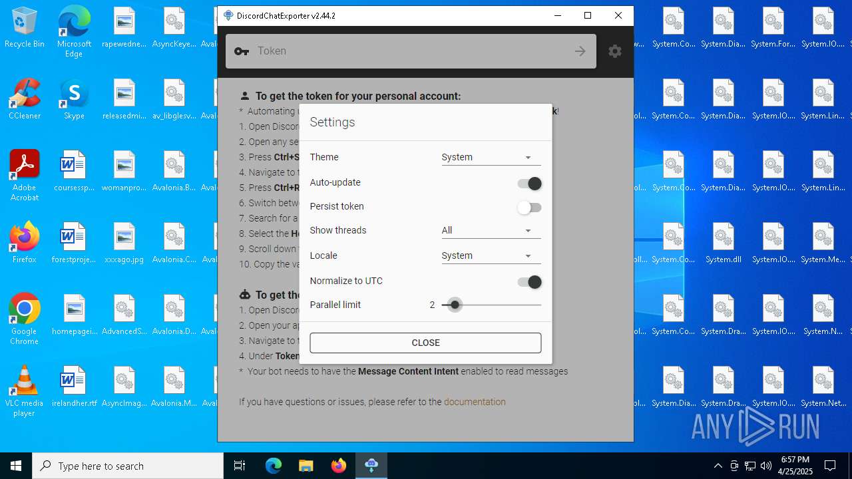Click the settings gear icon in DiscordChatExporter
This screenshot has height=479, width=852.
click(615, 51)
